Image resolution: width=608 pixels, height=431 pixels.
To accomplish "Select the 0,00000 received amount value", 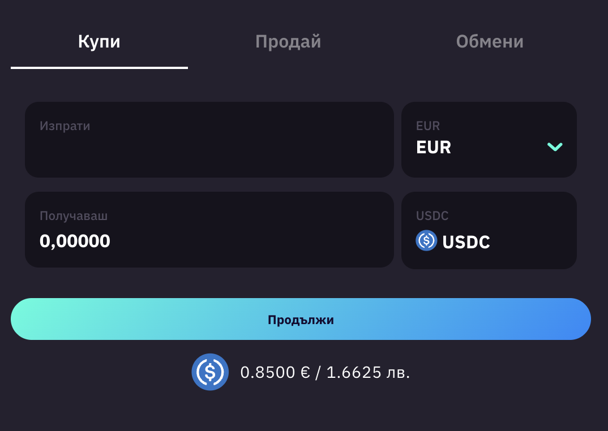I will (x=75, y=242).
